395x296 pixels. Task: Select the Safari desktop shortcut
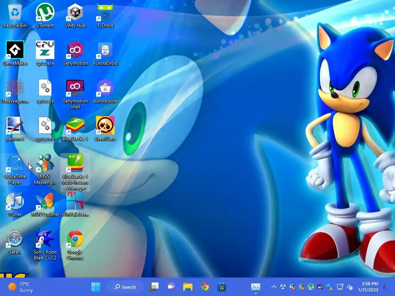pos(15,242)
